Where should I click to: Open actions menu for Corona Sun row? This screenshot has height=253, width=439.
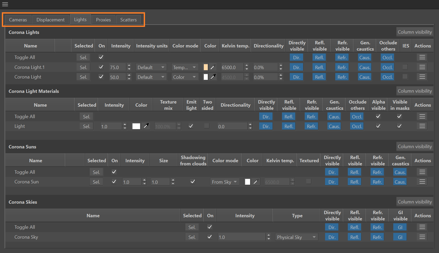(422, 182)
